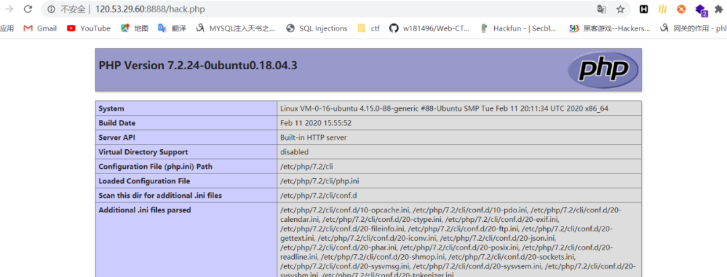Open the extensions puzzle menu

pyautogui.click(x=720, y=9)
